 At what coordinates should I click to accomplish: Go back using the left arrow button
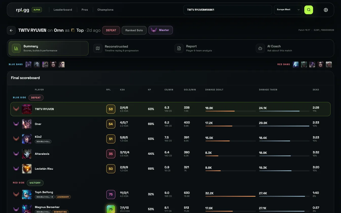click(11, 30)
